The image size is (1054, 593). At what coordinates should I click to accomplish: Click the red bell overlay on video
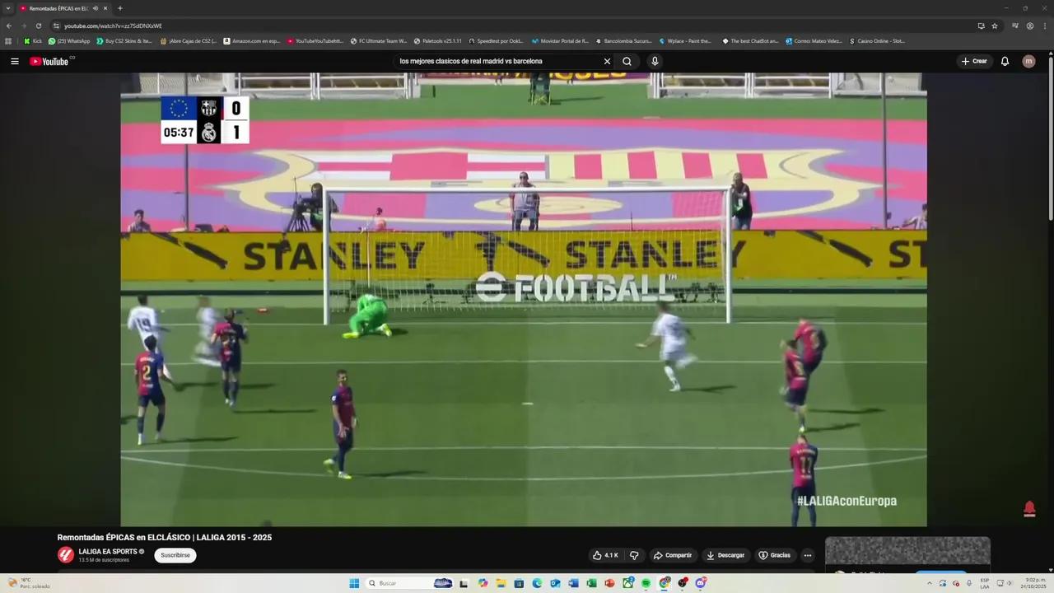[x=1029, y=509]
